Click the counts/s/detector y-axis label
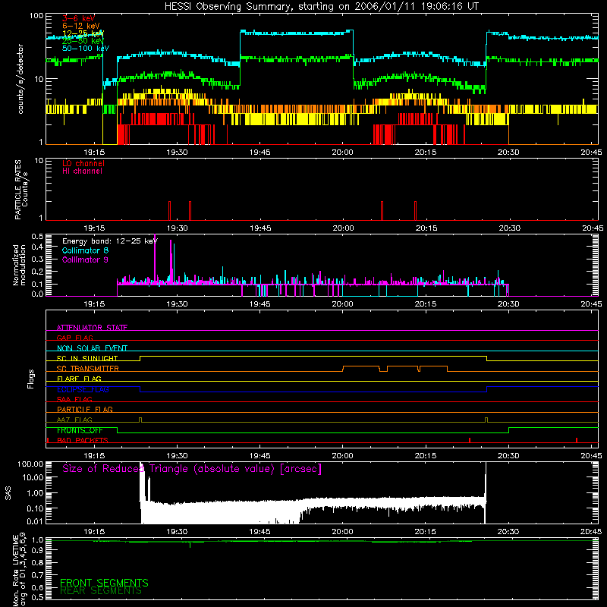 [x=20, y=79]
